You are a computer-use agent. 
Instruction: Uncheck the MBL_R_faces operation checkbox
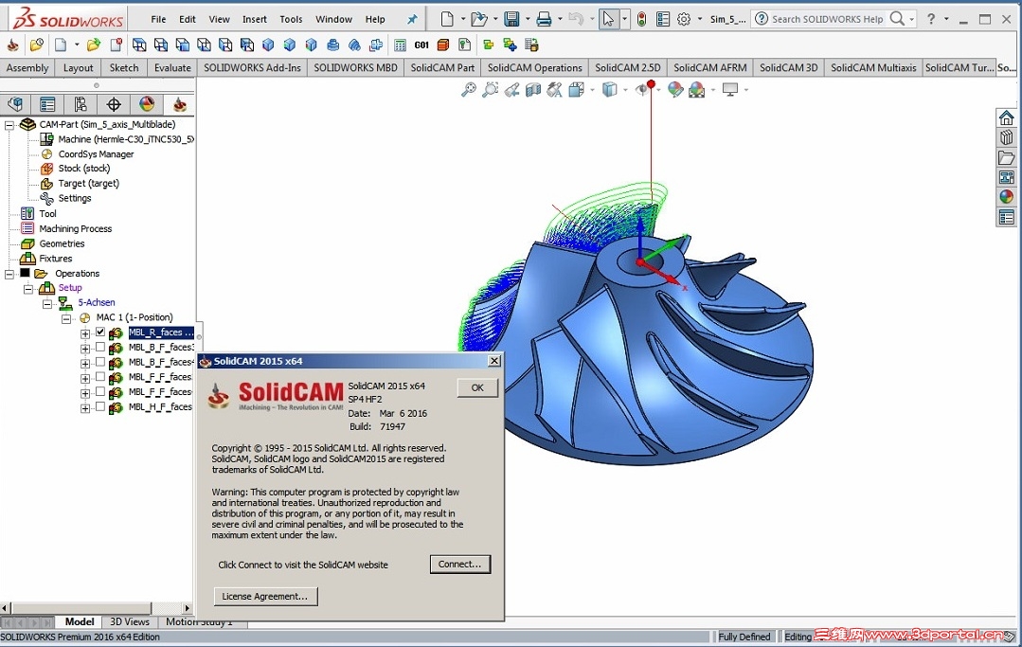(100, 332)
